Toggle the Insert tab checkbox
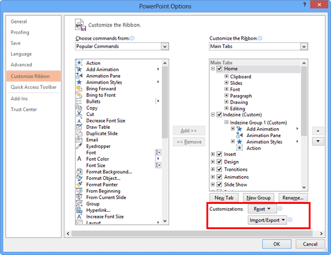 point(220,154)
